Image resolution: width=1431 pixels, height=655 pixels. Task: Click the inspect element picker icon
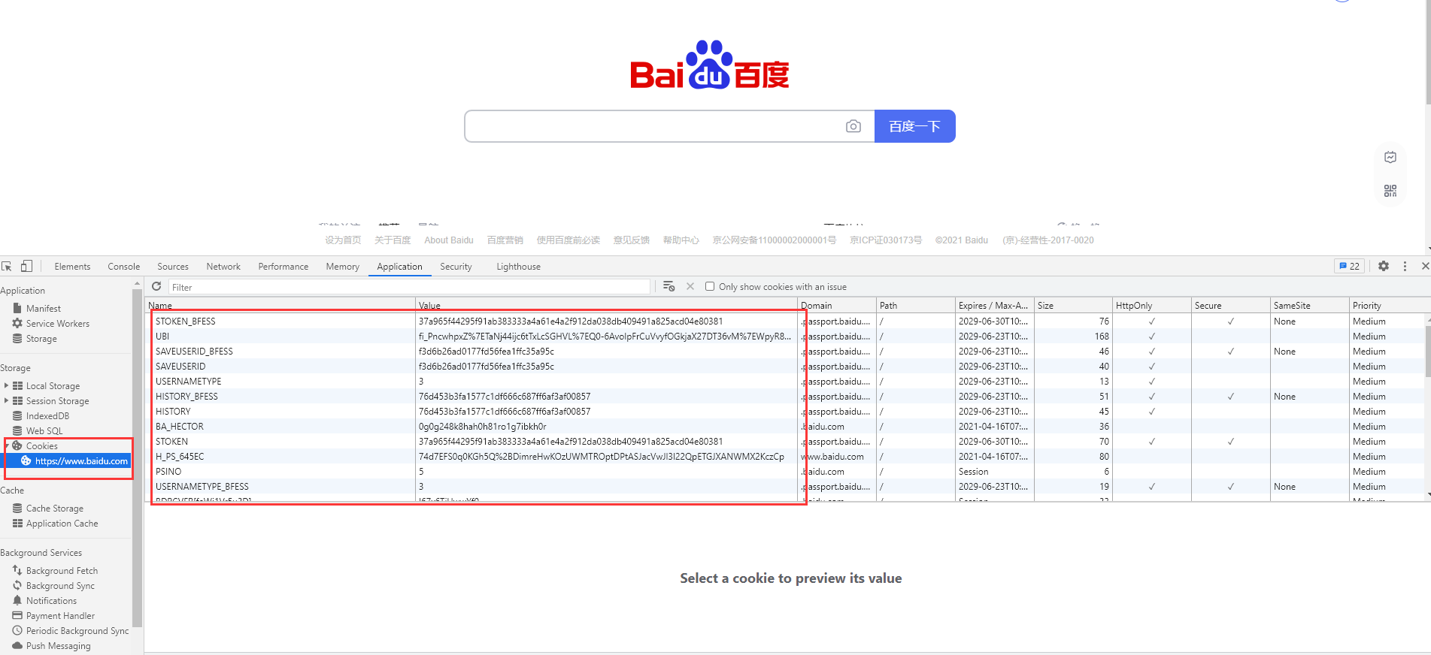7,267
